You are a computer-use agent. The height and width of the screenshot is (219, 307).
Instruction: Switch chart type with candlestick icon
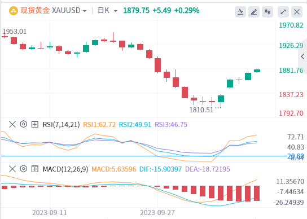tap(267, 12)
